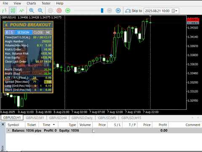The width and height of the screenshot is (202, 152).
Task: Click the red diamond trade marker on chart
Action: 115,33
